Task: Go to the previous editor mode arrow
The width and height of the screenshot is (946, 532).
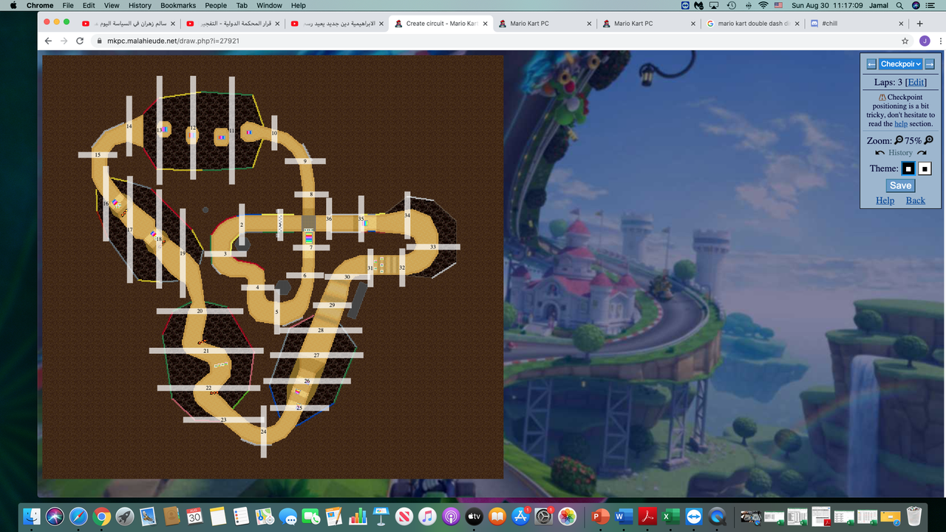Action: point(871,64)
